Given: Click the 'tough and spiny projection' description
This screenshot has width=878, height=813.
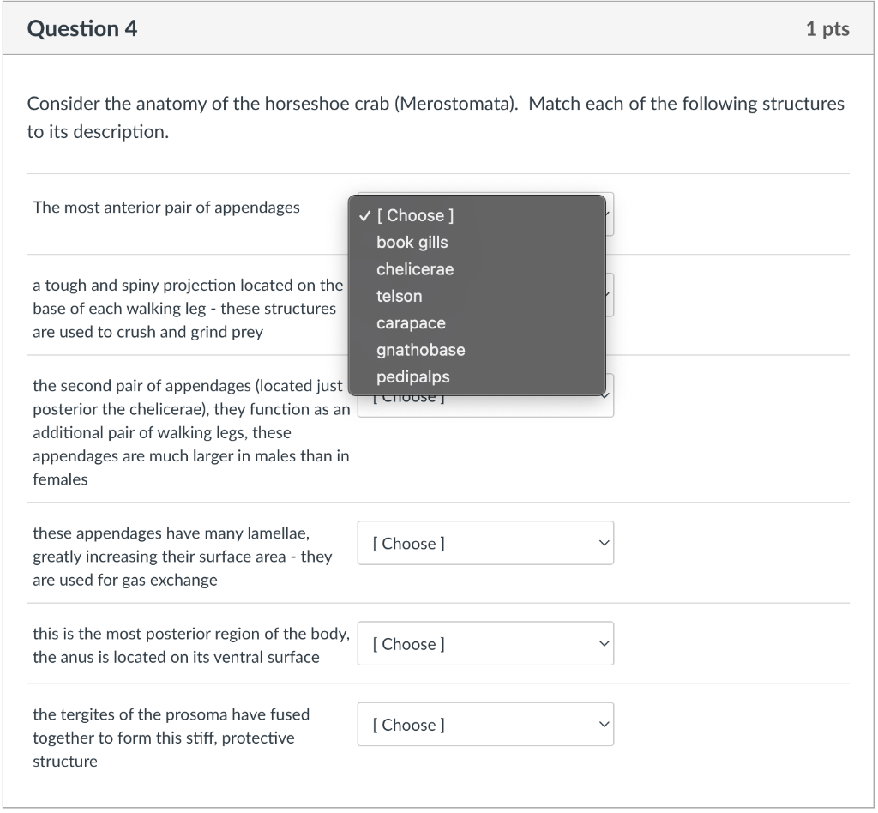Looking at the screenshot, I should (x=188, y=309).
